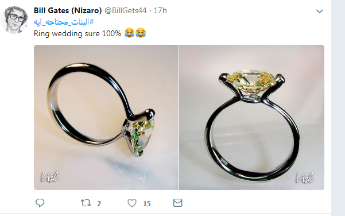Click the reply speech bubble icon
345x216 pixels.
40,203
